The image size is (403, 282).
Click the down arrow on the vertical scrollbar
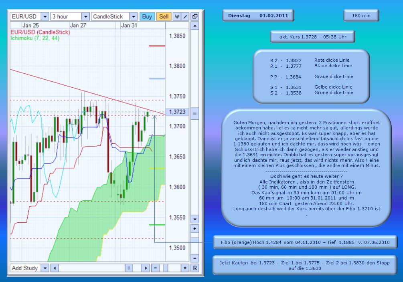click(x=194, y=220)
